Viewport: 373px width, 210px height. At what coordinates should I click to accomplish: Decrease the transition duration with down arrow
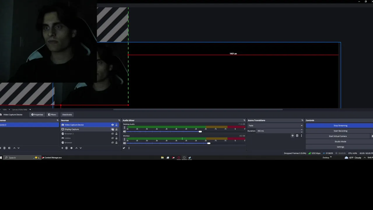(302, 132)
